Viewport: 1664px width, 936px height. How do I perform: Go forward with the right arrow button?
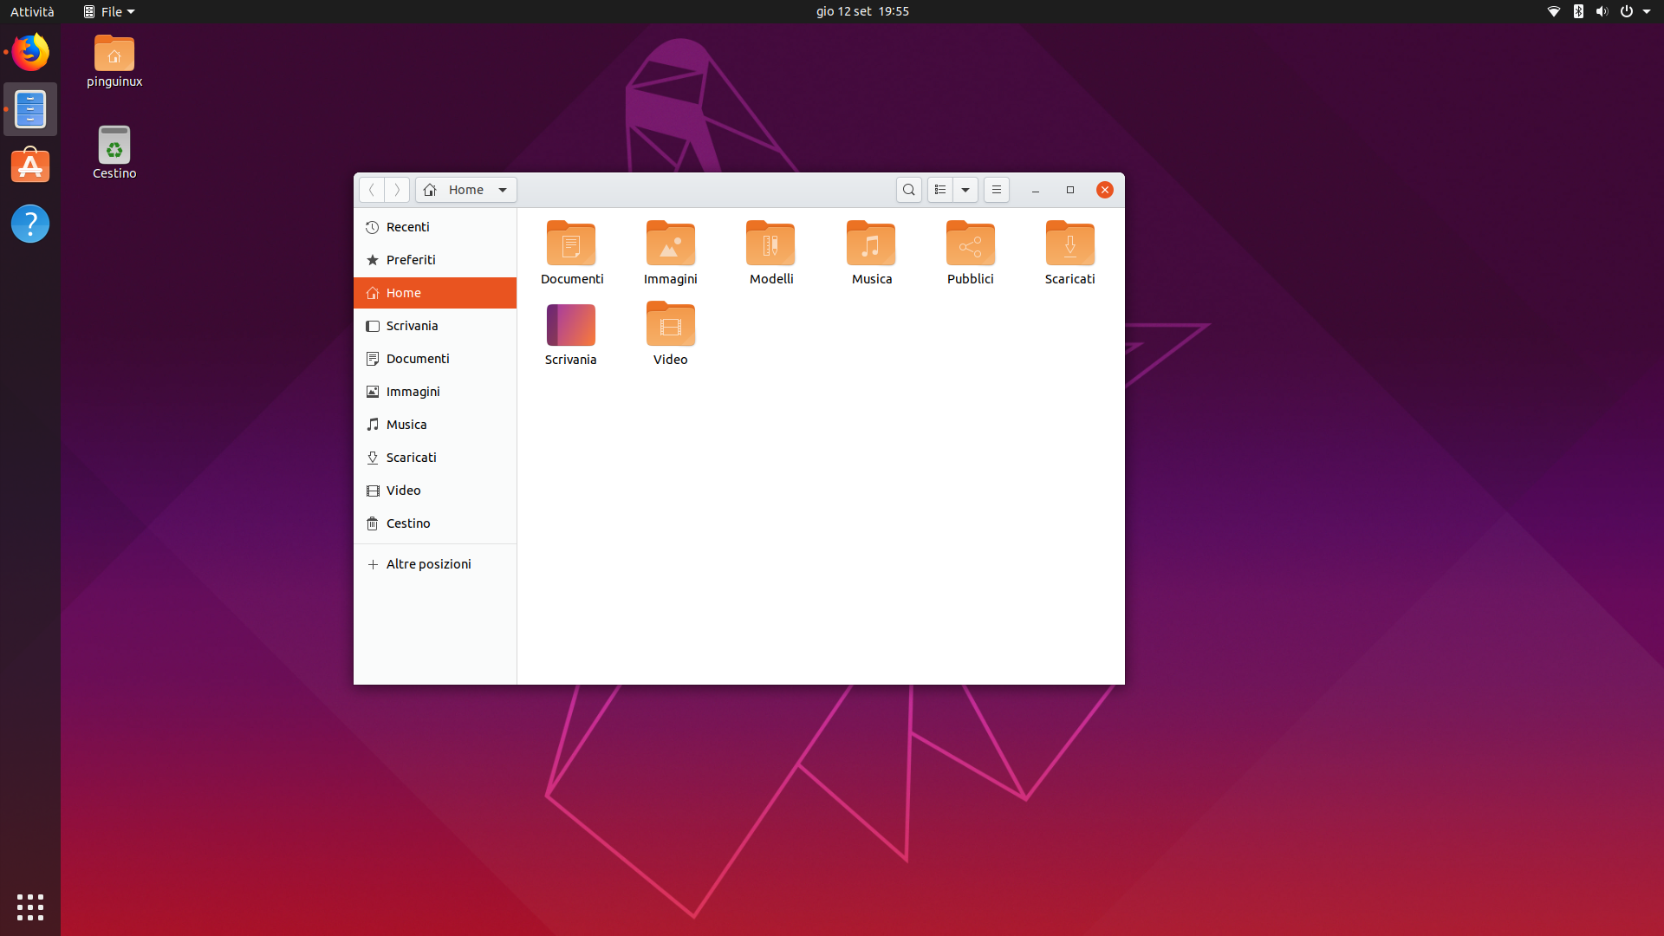(397, 190)
